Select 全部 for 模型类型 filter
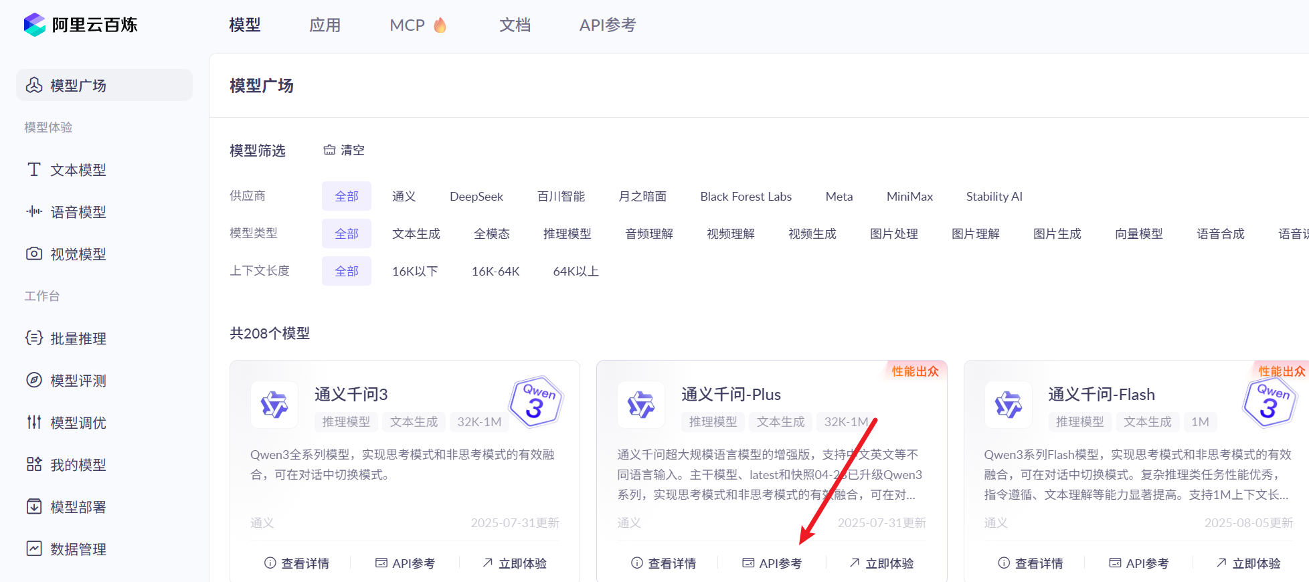The width and height of the screenshot is (1309, 582). pyautogui.click(x=347, y=233)
